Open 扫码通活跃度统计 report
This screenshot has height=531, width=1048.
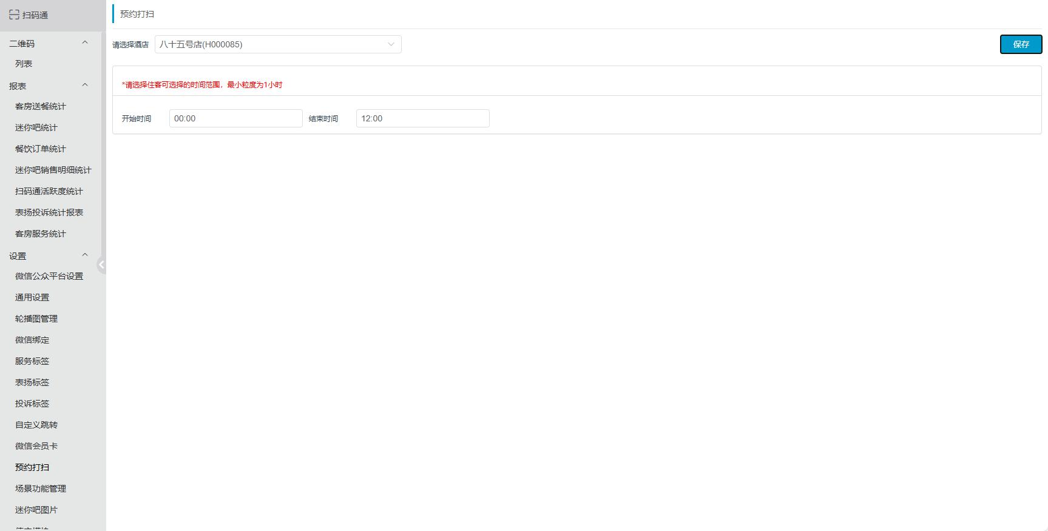[x=49, y=191]
